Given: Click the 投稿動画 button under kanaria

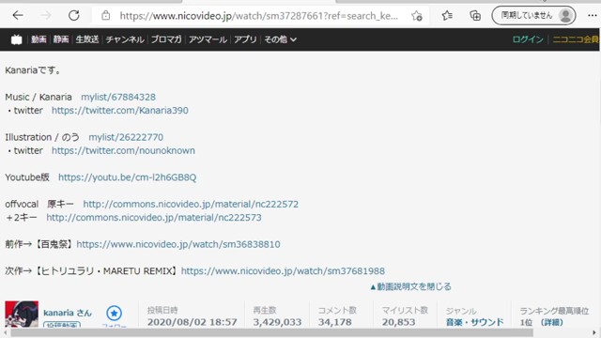Looking at the screenshot, I should [x=62, y=324].
